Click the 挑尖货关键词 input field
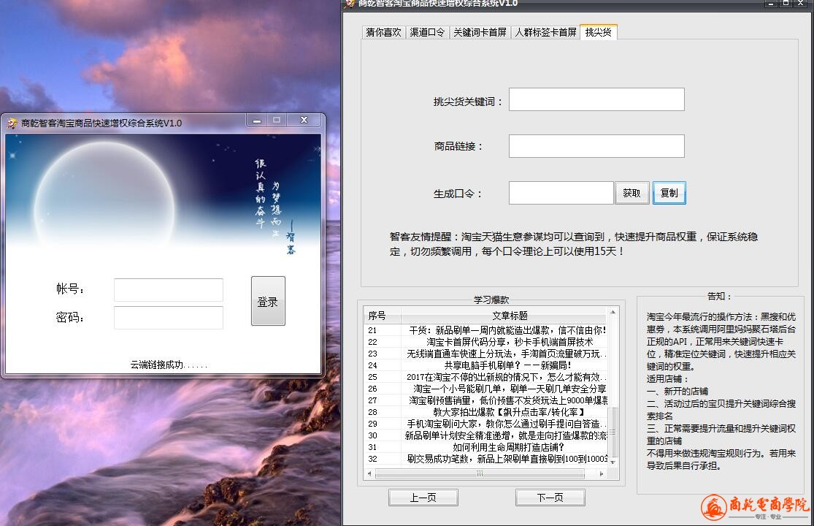Viewport: 814px width, 526px height. pos(596,99)
